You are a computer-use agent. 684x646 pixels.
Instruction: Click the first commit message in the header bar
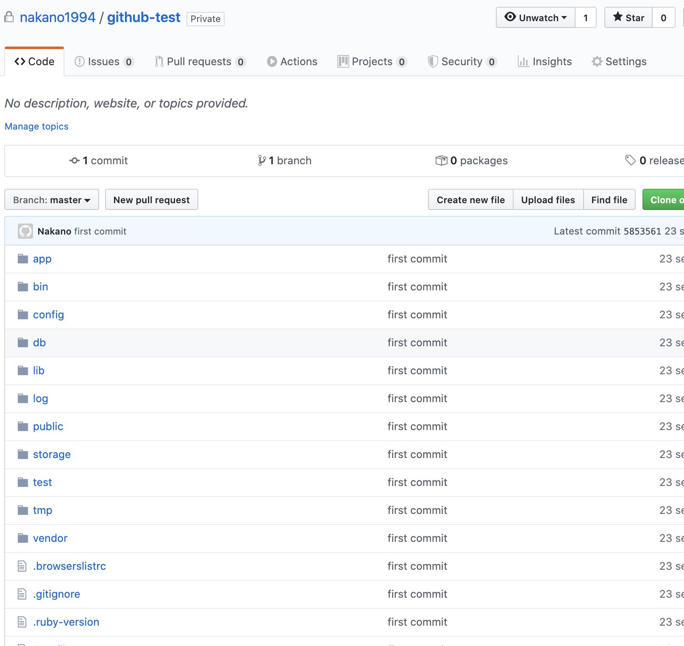tap(100, 231)
